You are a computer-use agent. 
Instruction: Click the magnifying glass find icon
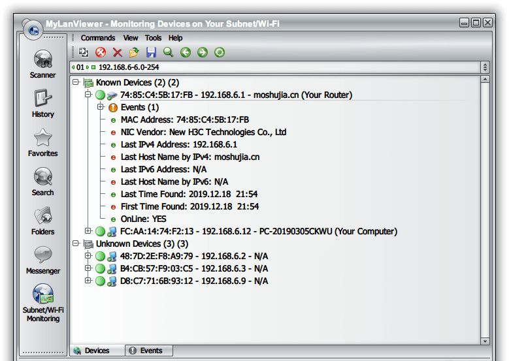pos(168,52)
